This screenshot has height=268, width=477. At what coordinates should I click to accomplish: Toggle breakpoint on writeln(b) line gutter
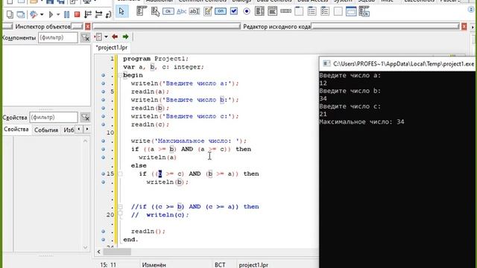tap(104, 182)
